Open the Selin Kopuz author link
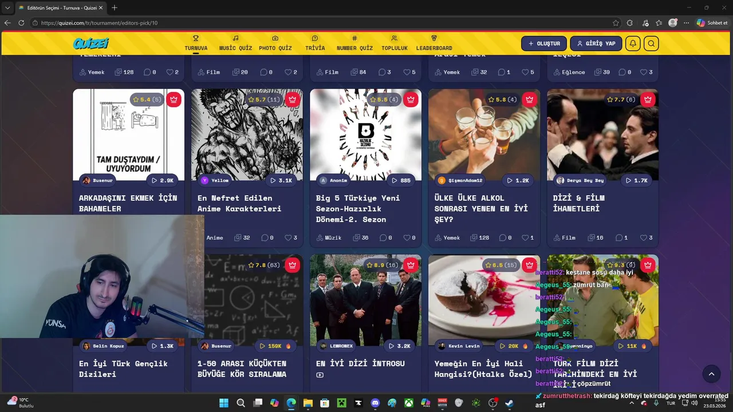This screenshot has width=733, height=412. 103,346
